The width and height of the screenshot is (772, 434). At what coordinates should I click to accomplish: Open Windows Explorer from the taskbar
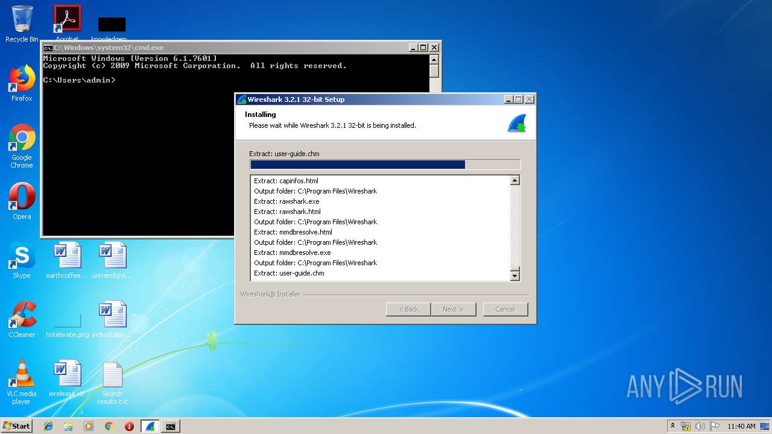pyautogui.click(x=68, y=426)
